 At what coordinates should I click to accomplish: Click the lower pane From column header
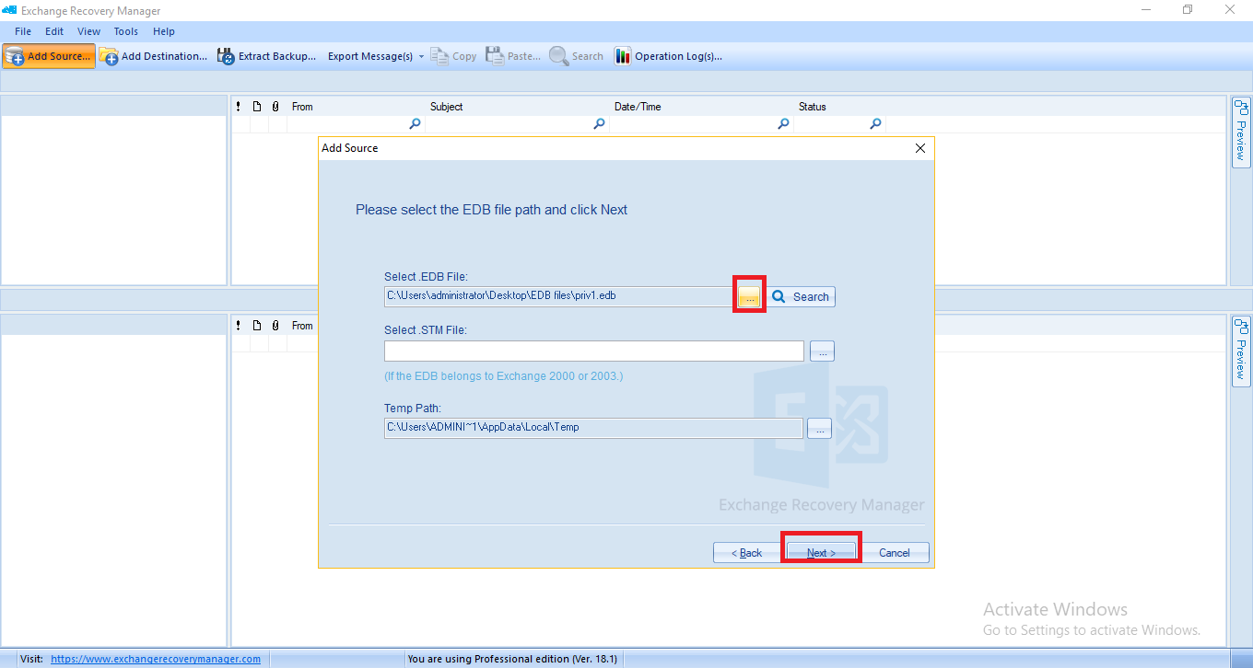[302, 326]
